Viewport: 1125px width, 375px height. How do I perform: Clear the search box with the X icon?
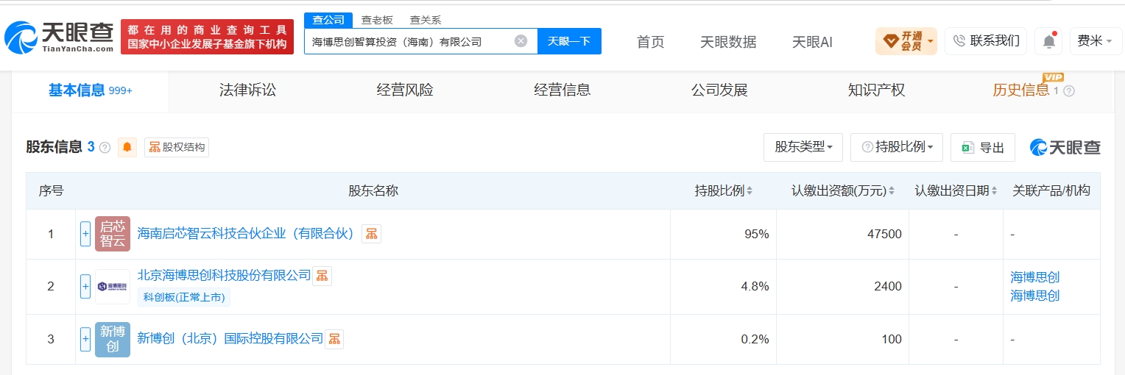tap(521, 41)
